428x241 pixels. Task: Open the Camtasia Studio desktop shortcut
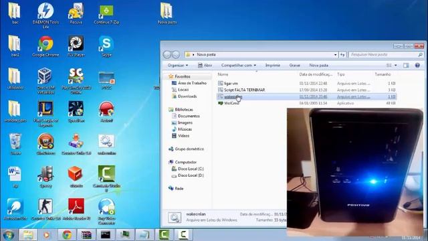point(106,179)
